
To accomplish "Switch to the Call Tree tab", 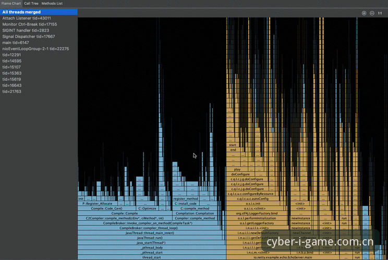I will [31, 4].
